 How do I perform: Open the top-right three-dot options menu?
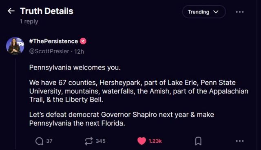(240, 12)
